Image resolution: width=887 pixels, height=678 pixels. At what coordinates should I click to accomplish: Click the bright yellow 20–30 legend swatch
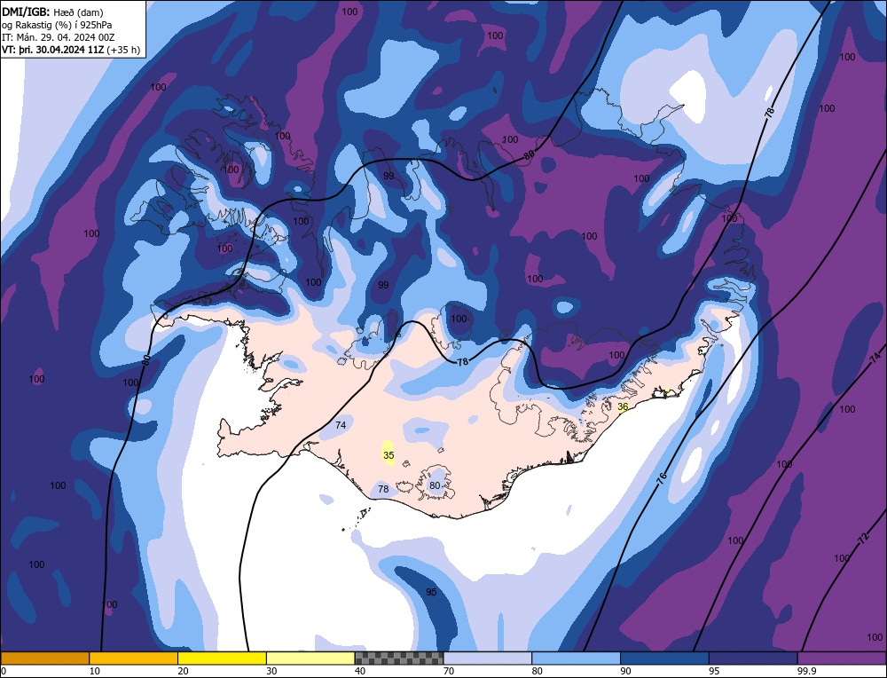223,658
